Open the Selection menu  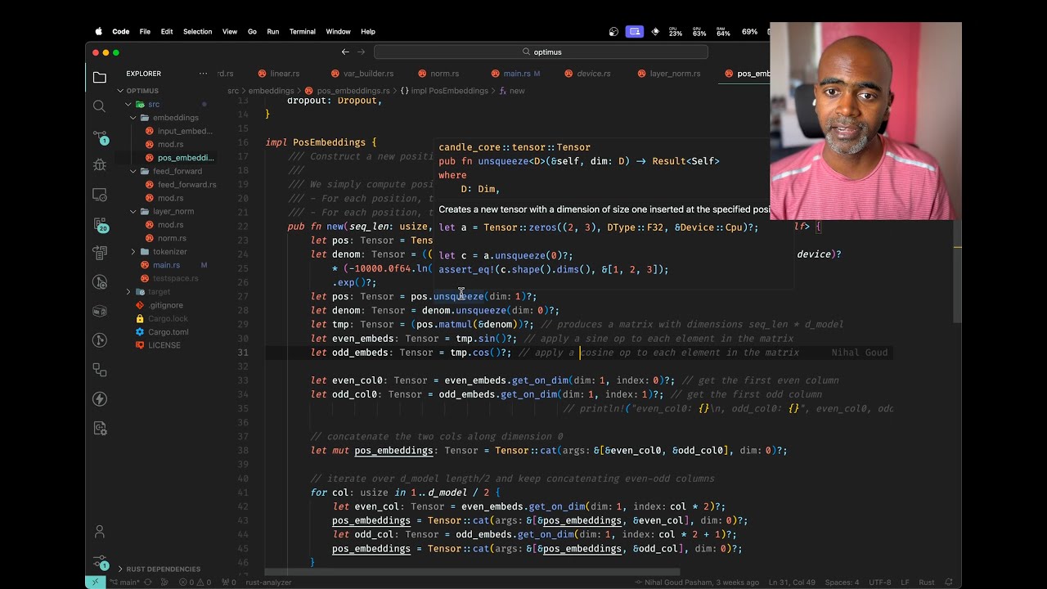click(x=197, y=31)
